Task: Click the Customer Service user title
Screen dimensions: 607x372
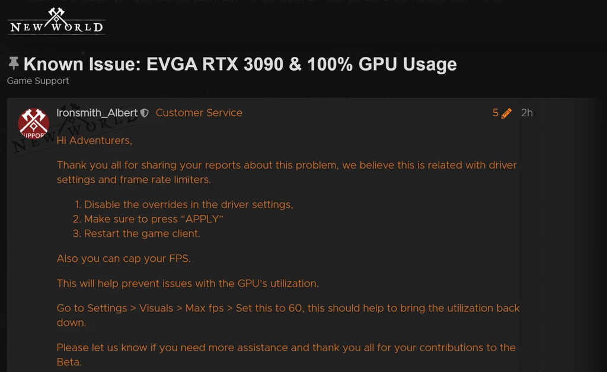Action: tap(199, 113)
